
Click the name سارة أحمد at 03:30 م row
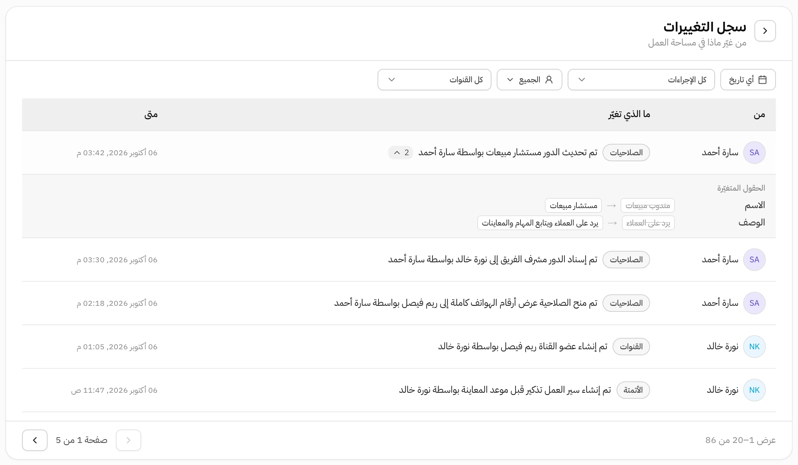point(720,260)
